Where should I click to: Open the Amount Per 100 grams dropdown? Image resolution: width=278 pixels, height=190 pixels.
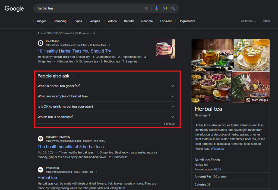click(x=212, y=176)
